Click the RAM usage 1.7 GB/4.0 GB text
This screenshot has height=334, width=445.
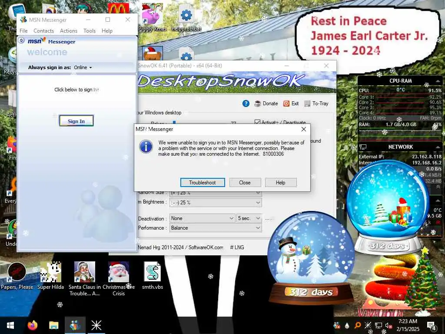pyautogui.click(x=401, y=124)
